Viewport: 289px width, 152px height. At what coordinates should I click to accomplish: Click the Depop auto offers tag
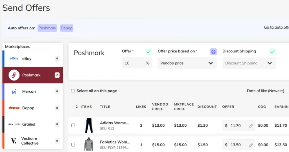(x=67, y=28)
